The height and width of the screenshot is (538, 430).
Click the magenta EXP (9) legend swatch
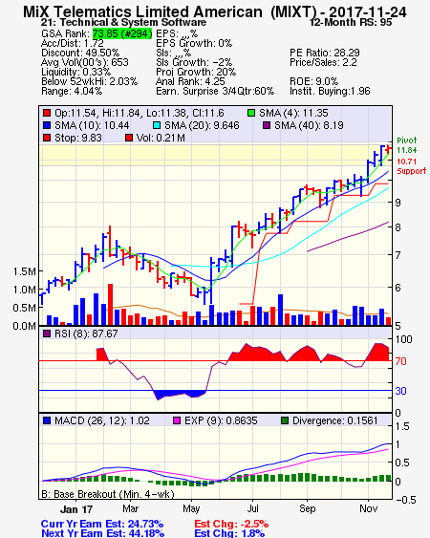point(177,420)
